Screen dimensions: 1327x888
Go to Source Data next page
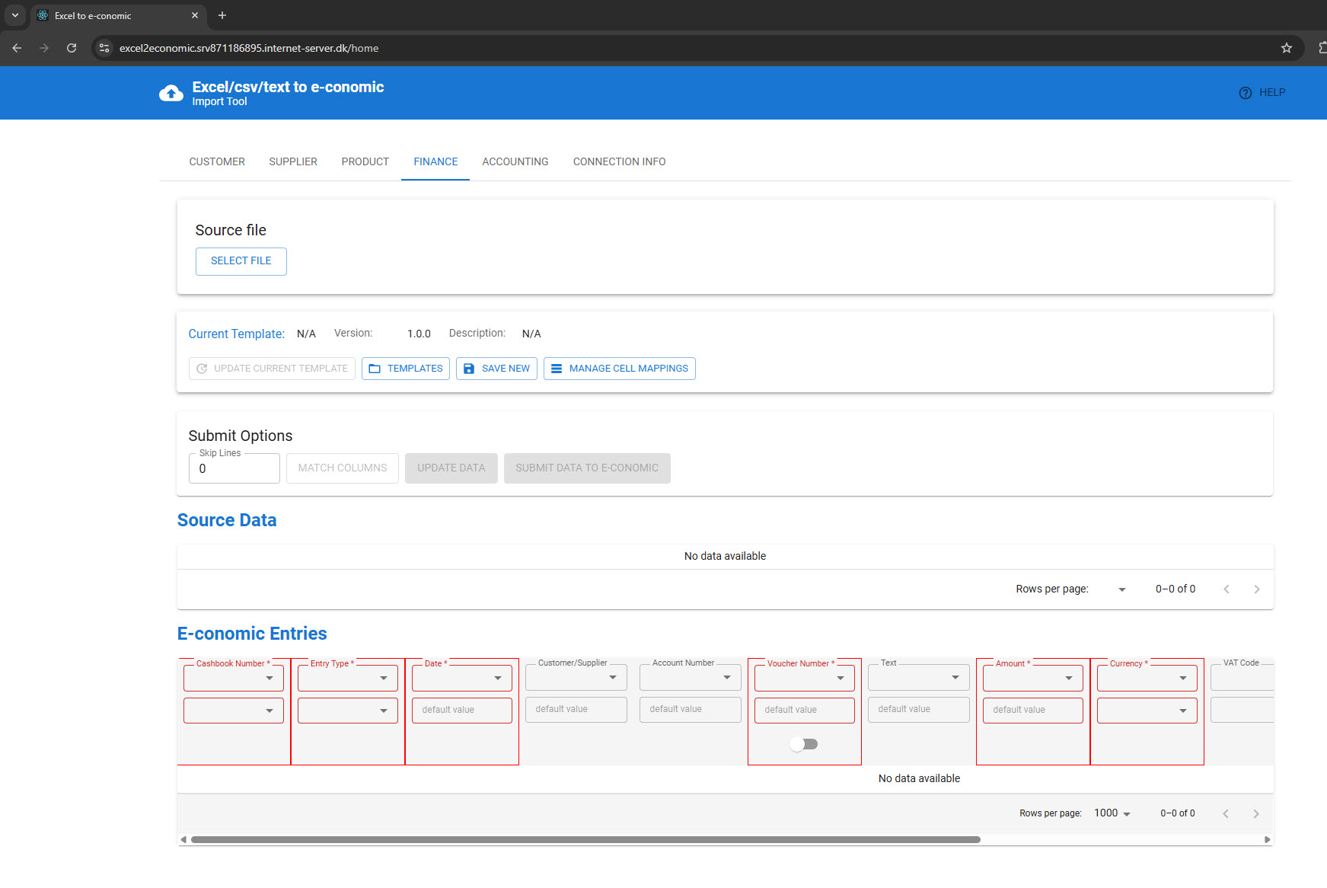tap(1257, 589)
